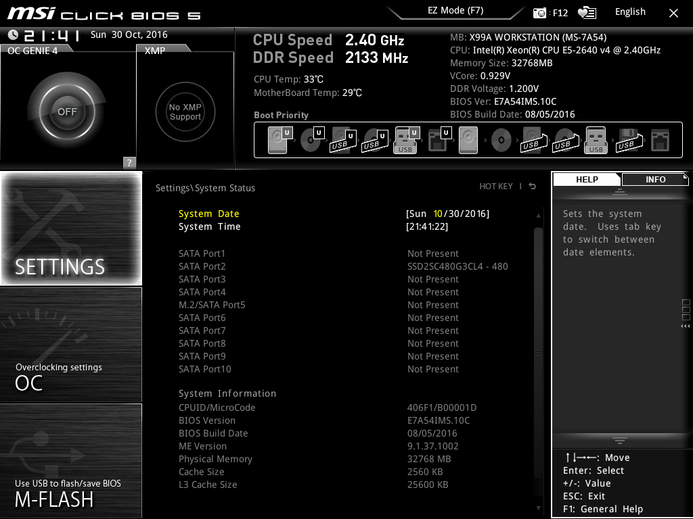
Task: Select the legacy USB CD/DVD boot icon
Action: [565, 141]
